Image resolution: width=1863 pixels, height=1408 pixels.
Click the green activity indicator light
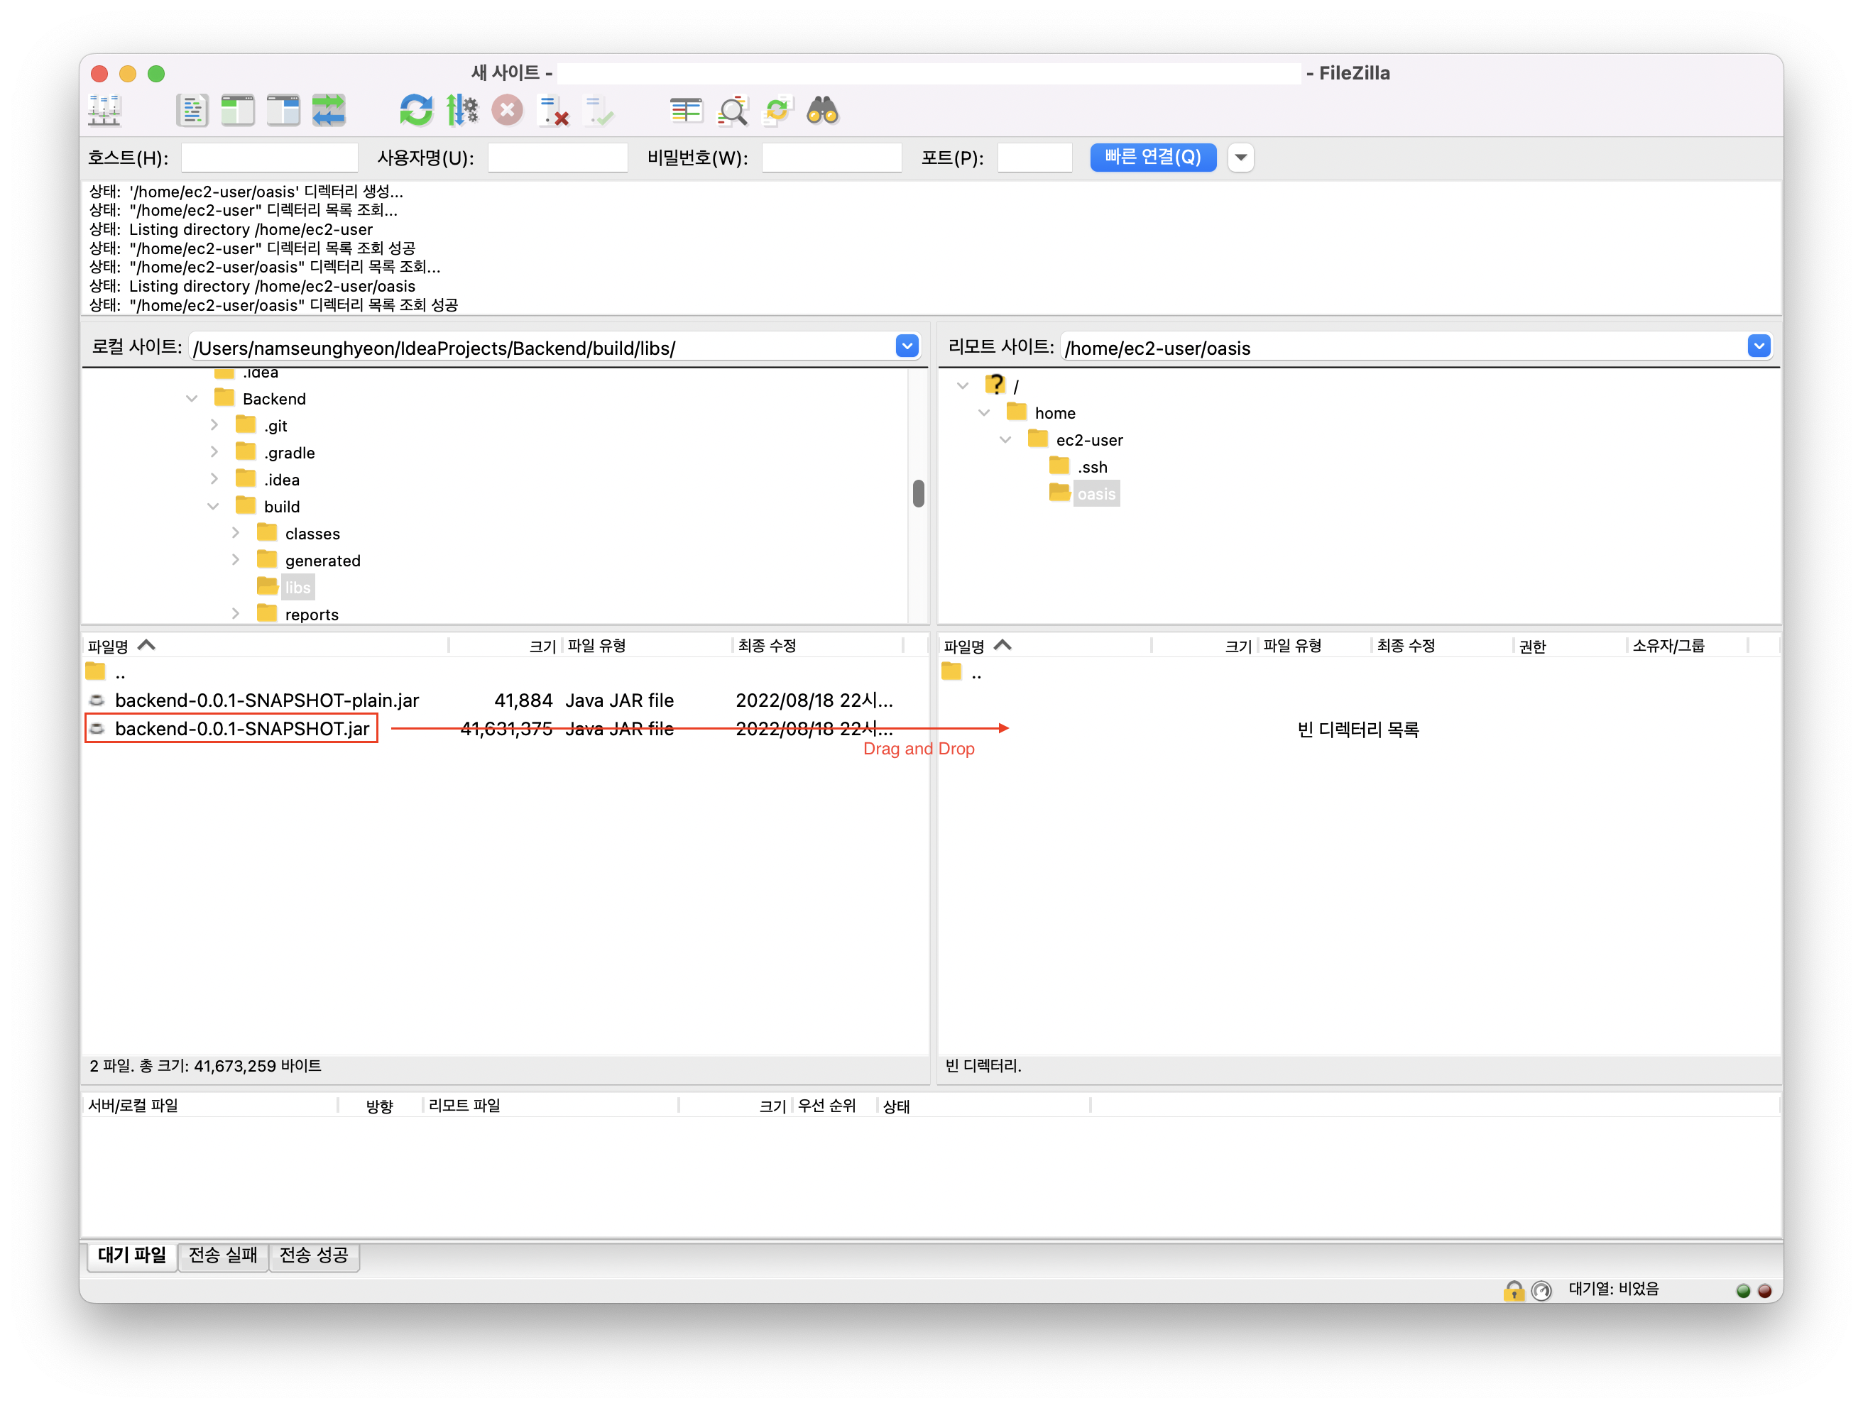(x=1744, y=1291)
